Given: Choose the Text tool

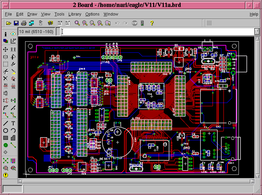Looking at the screenshot, I should click(13, 123).
